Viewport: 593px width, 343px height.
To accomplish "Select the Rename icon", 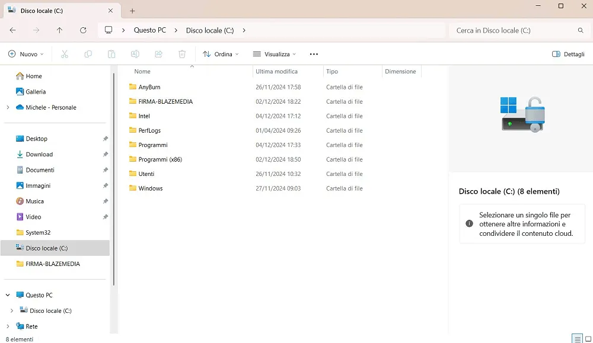I will 135,54.
